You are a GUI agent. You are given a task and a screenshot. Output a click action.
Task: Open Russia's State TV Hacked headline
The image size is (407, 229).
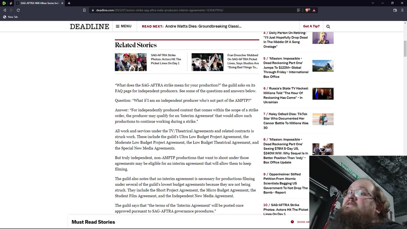pos(286,95)
